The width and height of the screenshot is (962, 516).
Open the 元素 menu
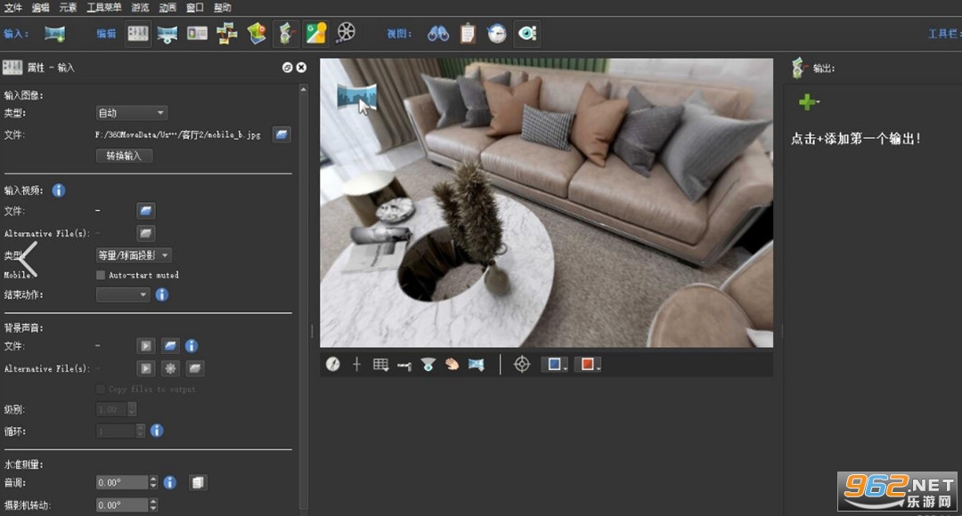point(68,7)
